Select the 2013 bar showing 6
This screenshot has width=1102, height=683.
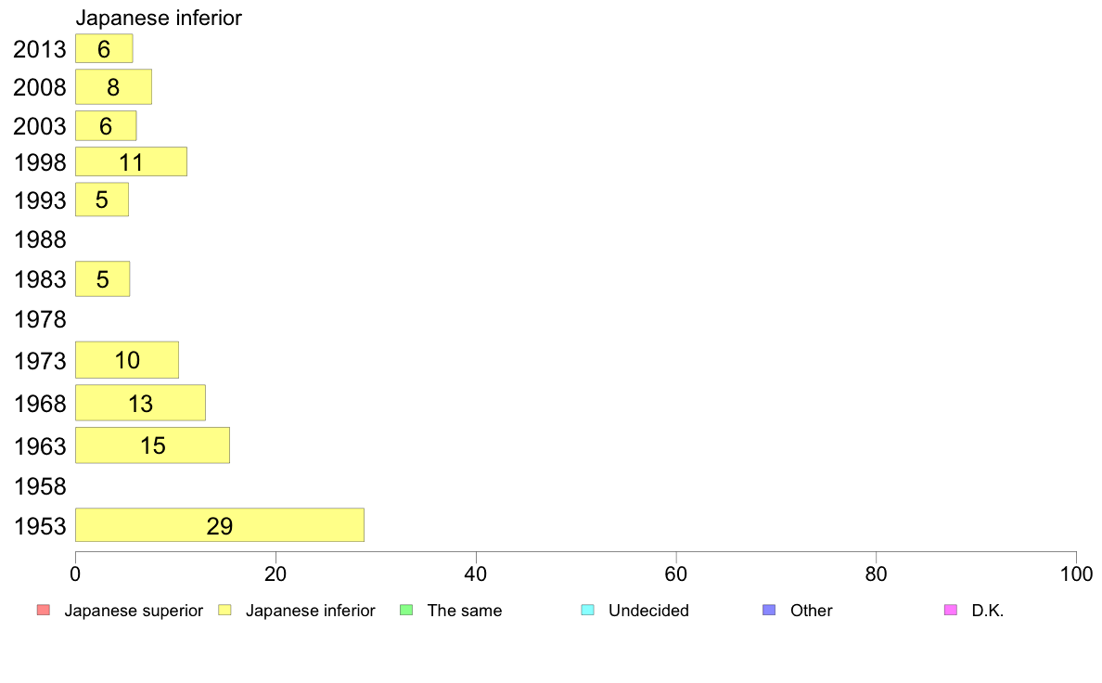104,48
